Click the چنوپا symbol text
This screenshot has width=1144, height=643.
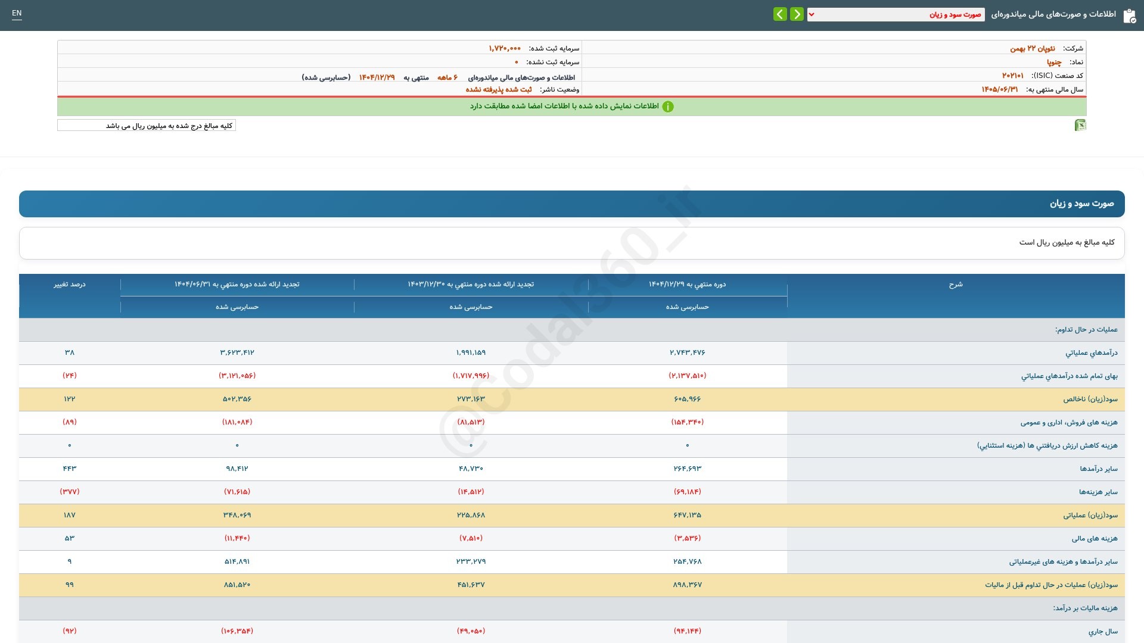click(1054, 62)
